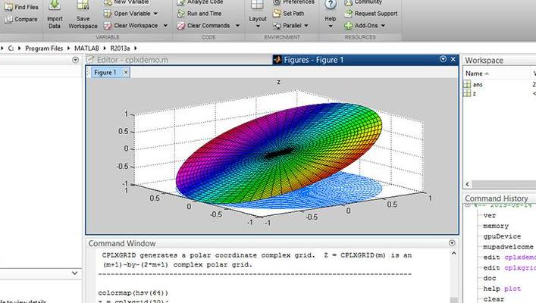Viewport: 536px width, 303px height.
Task: Click the Request Support icon
Action: [348, 14]
